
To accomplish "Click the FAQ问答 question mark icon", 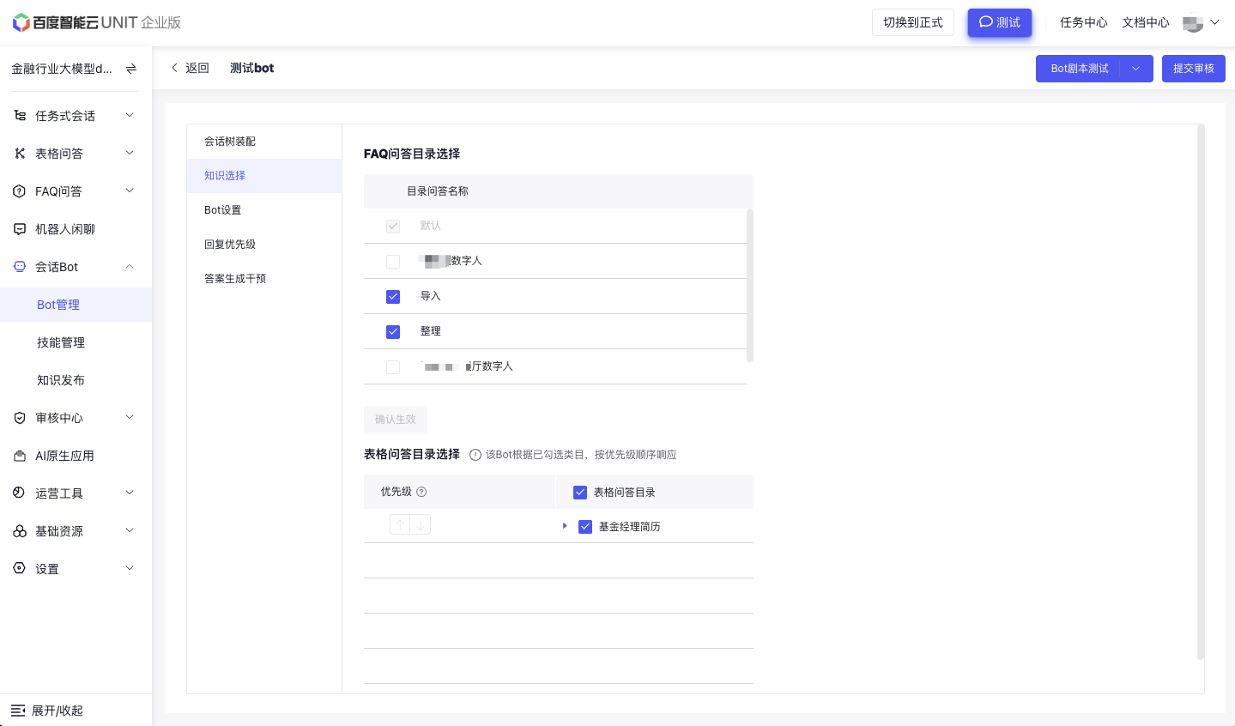I will click(20, 191).
